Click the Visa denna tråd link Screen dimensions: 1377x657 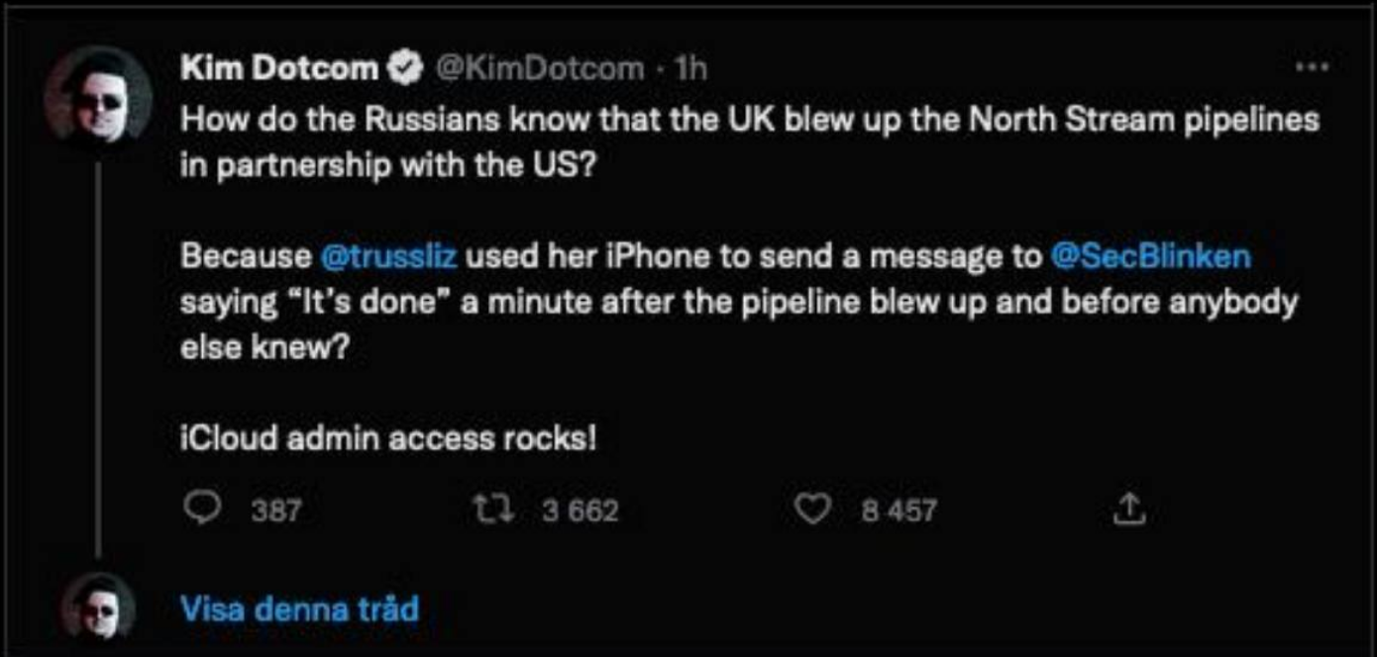coord(299,608)
